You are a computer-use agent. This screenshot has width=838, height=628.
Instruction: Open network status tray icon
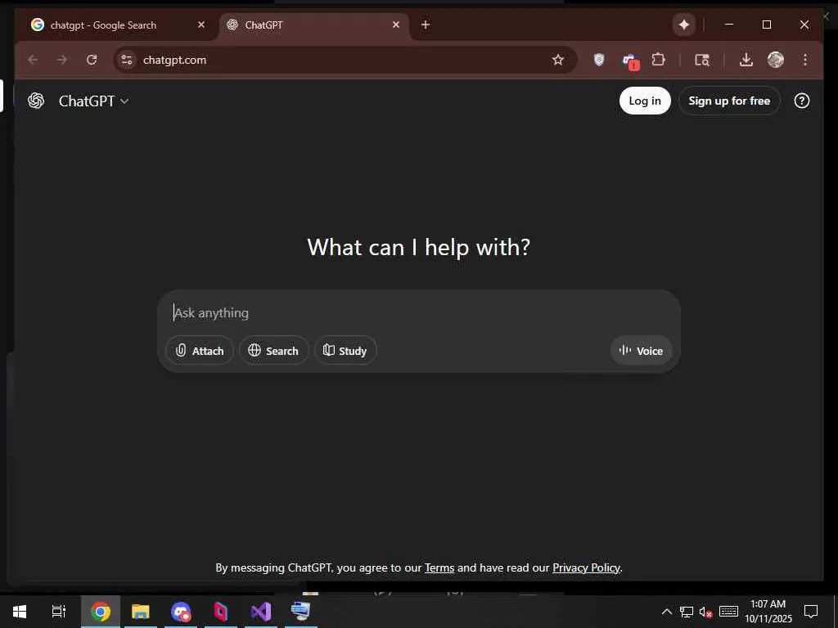point(687,612)
